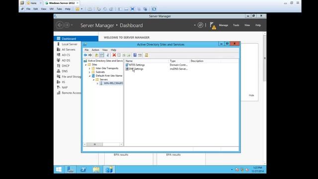This screenshot has height=179, width=318.
Task: Click the Type column header
Action: [x=179, y=61]
